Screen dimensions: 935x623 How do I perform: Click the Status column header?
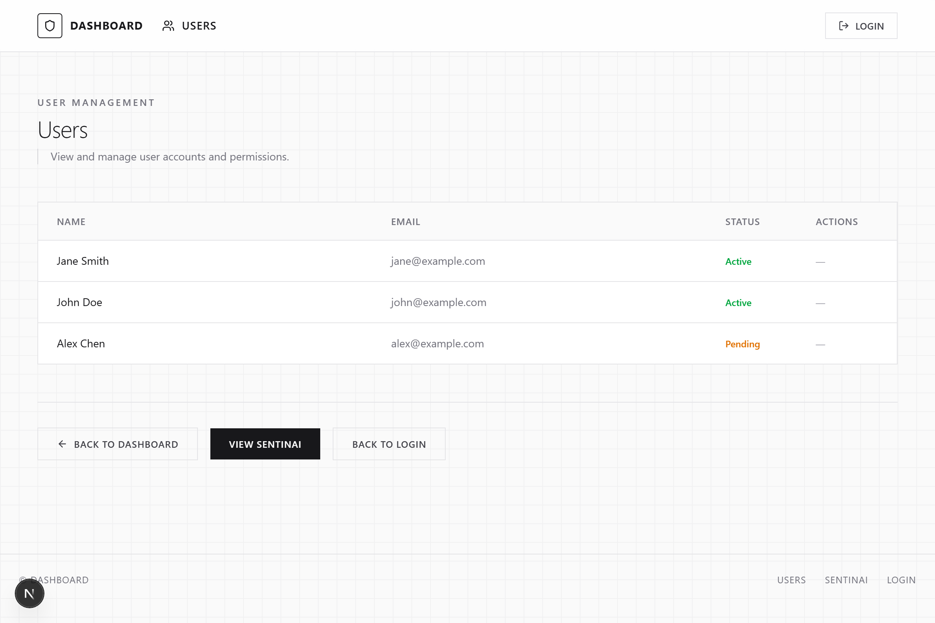[x=742, y=222]
